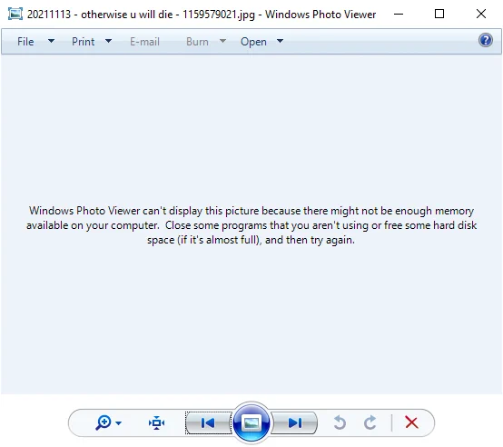This screenshot has width=503, height=447.
Task: Maximize the Windows Photo Viewer window
Action: click(x=439, y=14)
